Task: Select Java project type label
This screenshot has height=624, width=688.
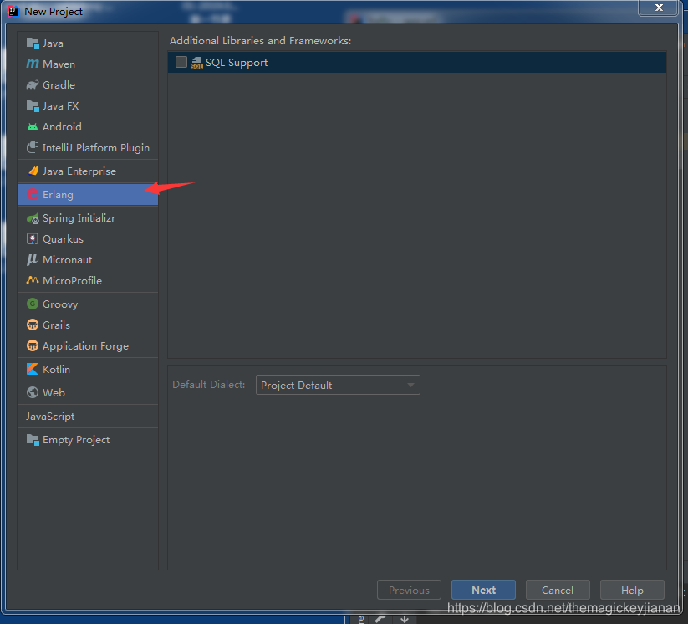Action: [x=53, y=43]
